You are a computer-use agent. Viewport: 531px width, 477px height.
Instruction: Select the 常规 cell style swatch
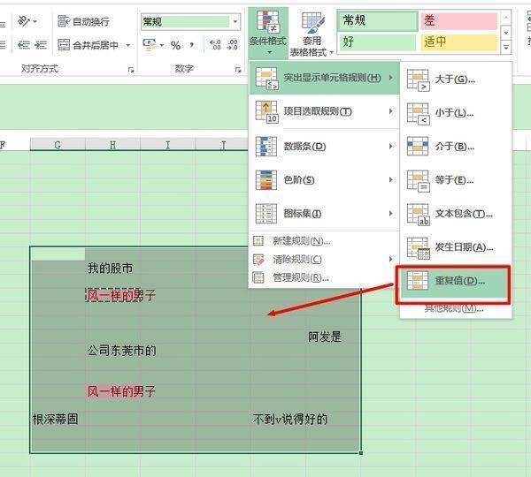pos(378,21)
